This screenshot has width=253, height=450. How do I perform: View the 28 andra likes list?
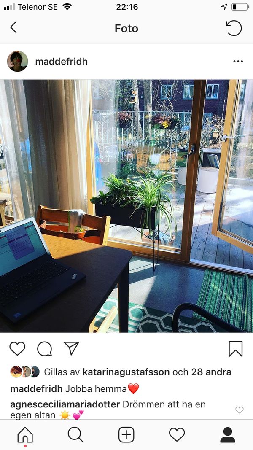(x=211, y=372)
